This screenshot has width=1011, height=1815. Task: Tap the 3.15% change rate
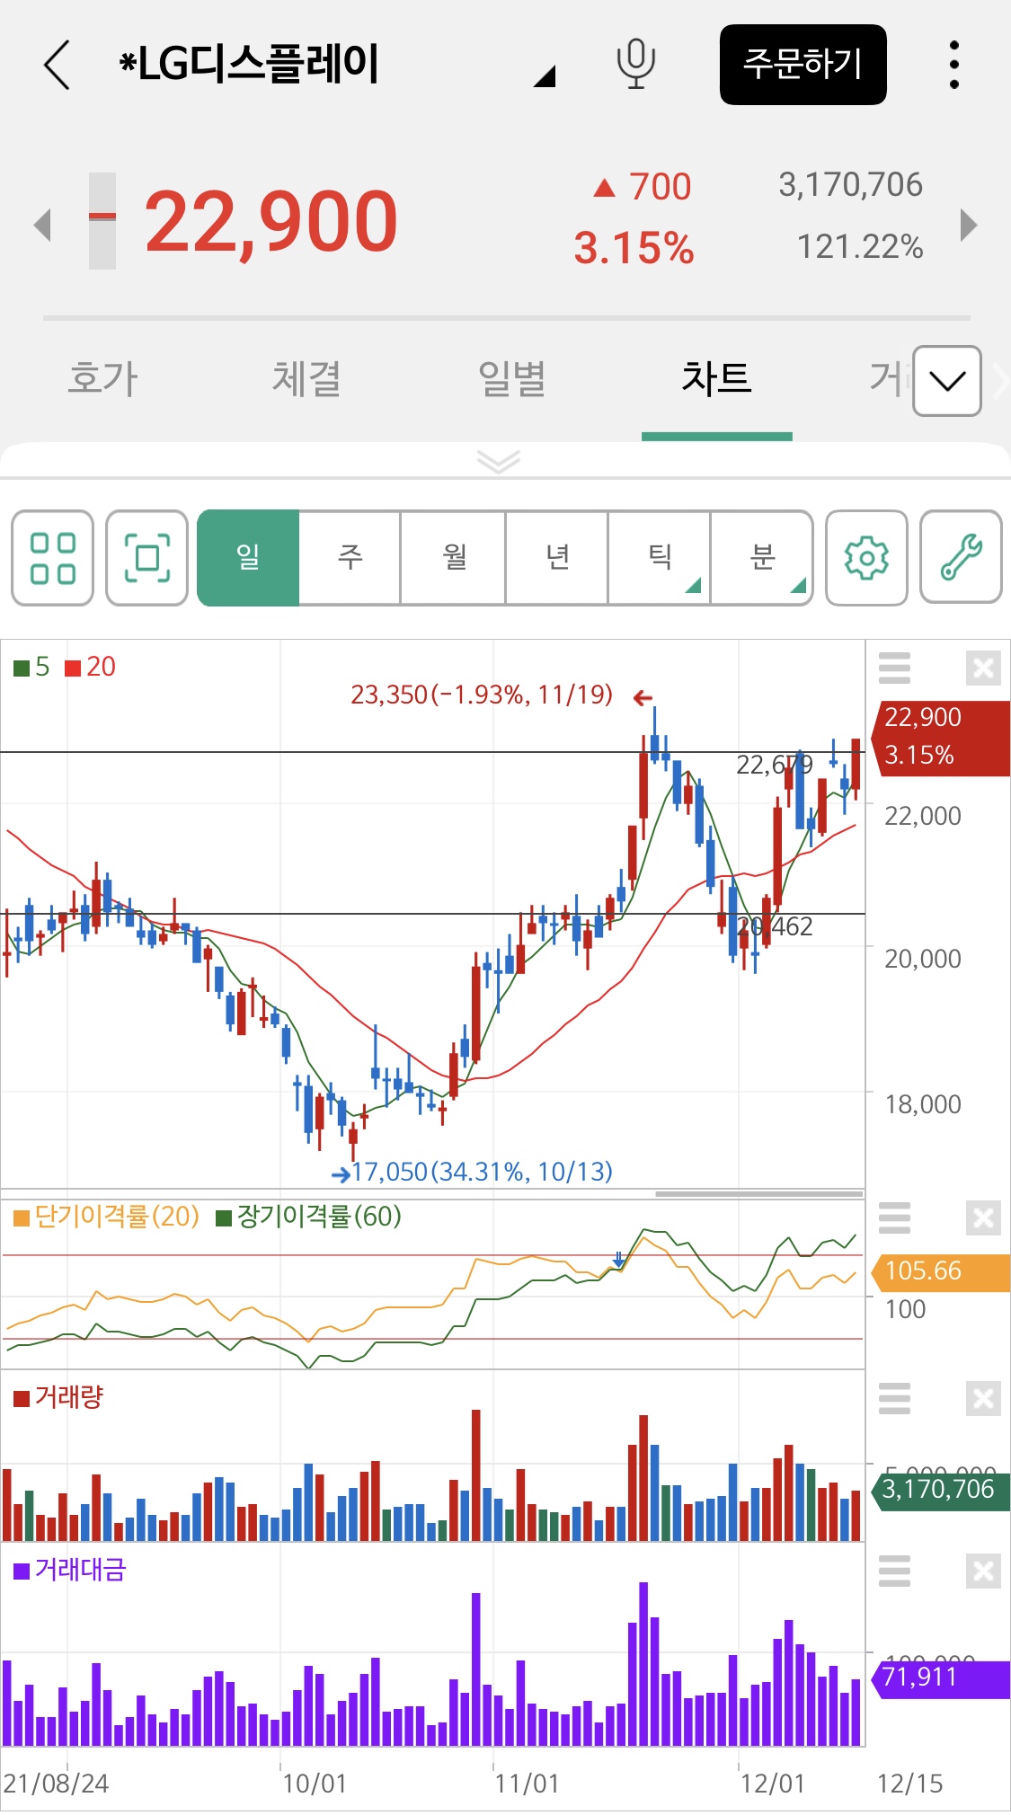634,248
